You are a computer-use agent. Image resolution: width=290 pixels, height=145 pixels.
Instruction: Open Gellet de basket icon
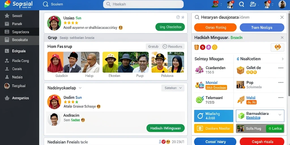(x=240, y=70)
